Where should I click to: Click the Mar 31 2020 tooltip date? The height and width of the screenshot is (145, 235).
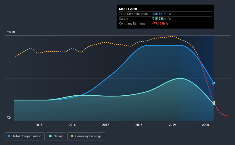tap(128, 9)
